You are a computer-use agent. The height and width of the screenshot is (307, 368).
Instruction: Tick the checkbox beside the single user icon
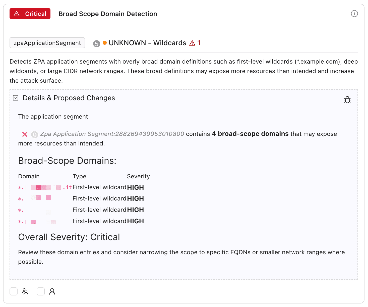point(41,291)
